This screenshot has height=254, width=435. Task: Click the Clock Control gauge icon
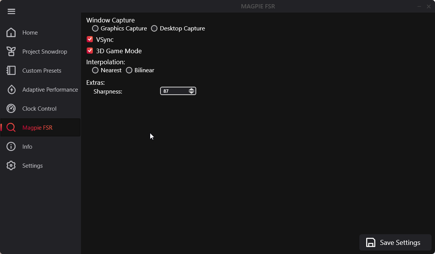pyautogui.click(x=11, y=108)
